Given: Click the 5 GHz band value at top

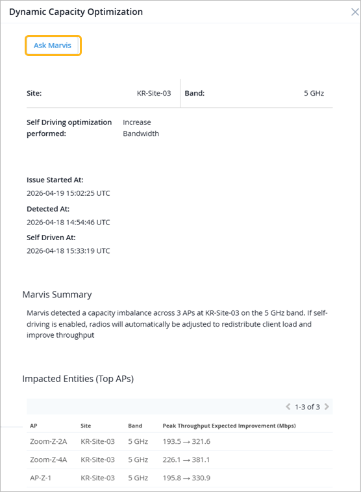Looking at the screenshot, I should point(314,93).
